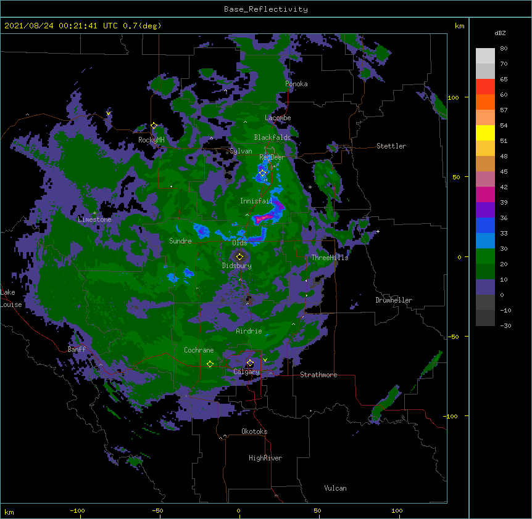Select the light gray 80-70 dBZ swatch
This screenshot has width=532, height=519.
point(485,56)
